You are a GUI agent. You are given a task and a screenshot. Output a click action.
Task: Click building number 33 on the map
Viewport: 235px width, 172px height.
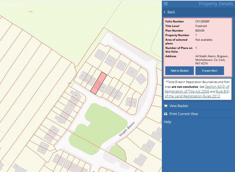point(141,79)
